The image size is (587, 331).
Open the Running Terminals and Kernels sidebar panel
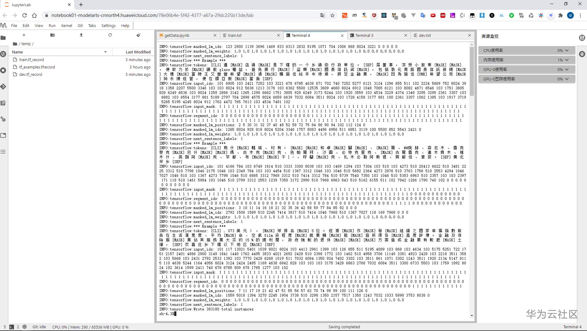[x=3, y=70]
